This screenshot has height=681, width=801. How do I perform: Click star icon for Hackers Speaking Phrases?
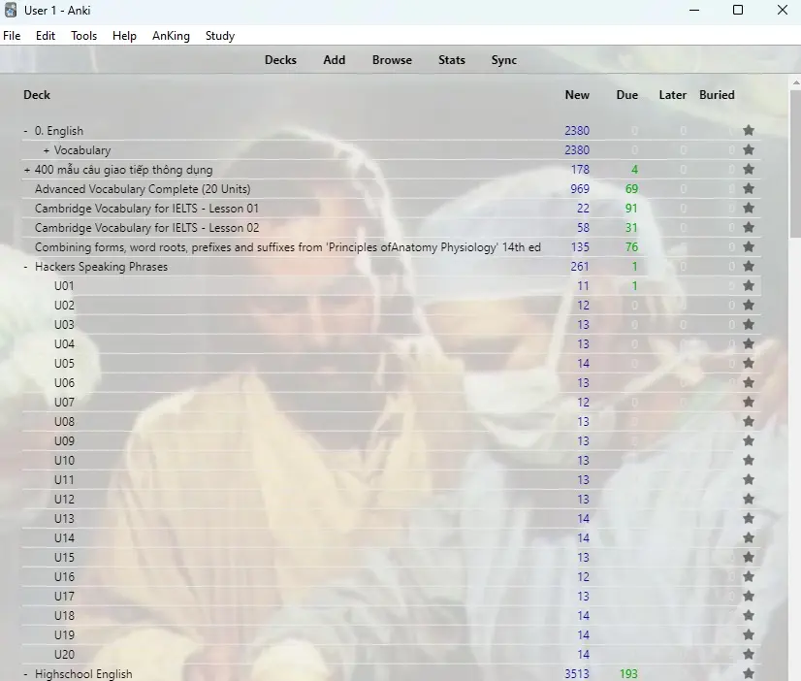pos(749,267)
